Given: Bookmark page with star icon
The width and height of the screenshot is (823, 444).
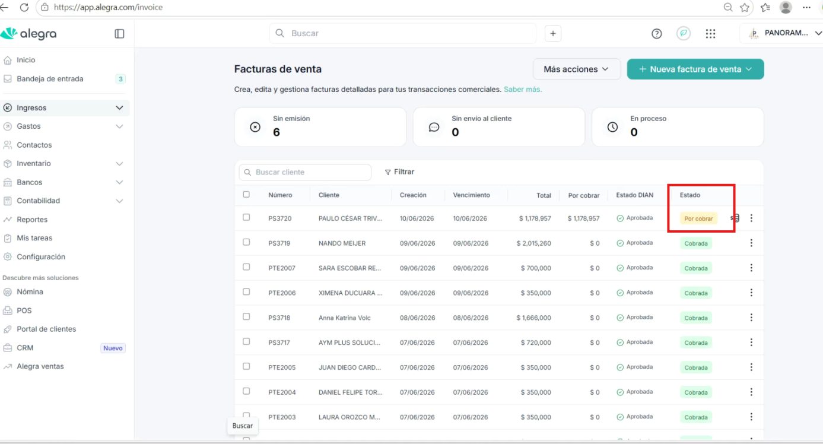Looking at the screenshot, I should point(745,7).
